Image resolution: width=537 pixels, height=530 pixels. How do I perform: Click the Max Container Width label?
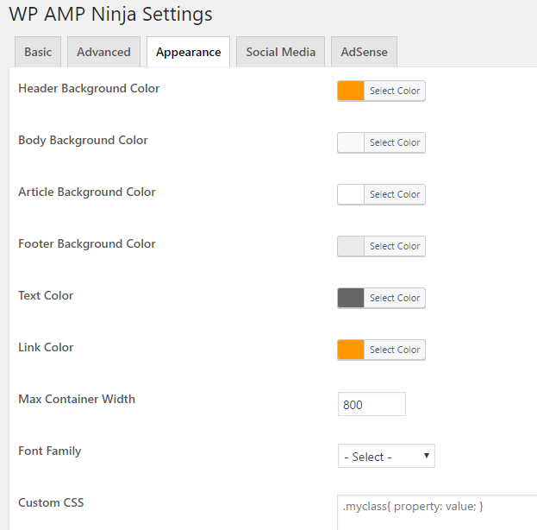tap(77, 400)
